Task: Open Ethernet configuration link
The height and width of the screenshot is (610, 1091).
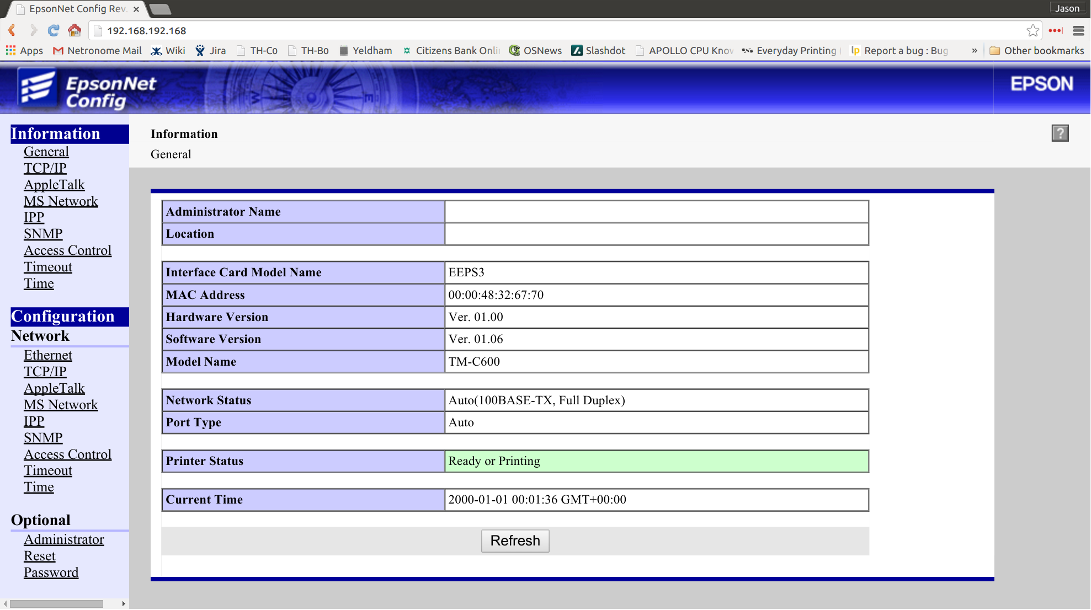Action: [48, 355]
